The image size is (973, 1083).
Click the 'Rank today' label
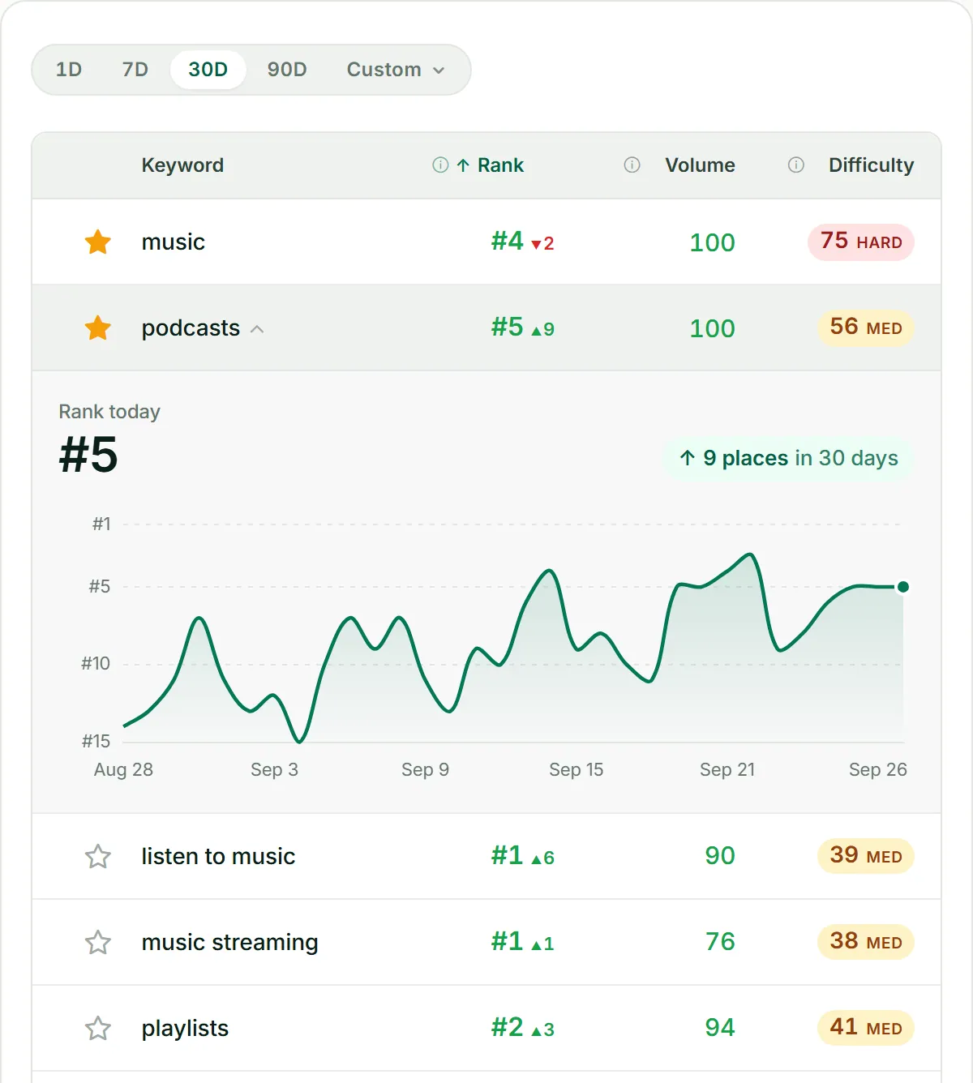[x=109, y=412]
